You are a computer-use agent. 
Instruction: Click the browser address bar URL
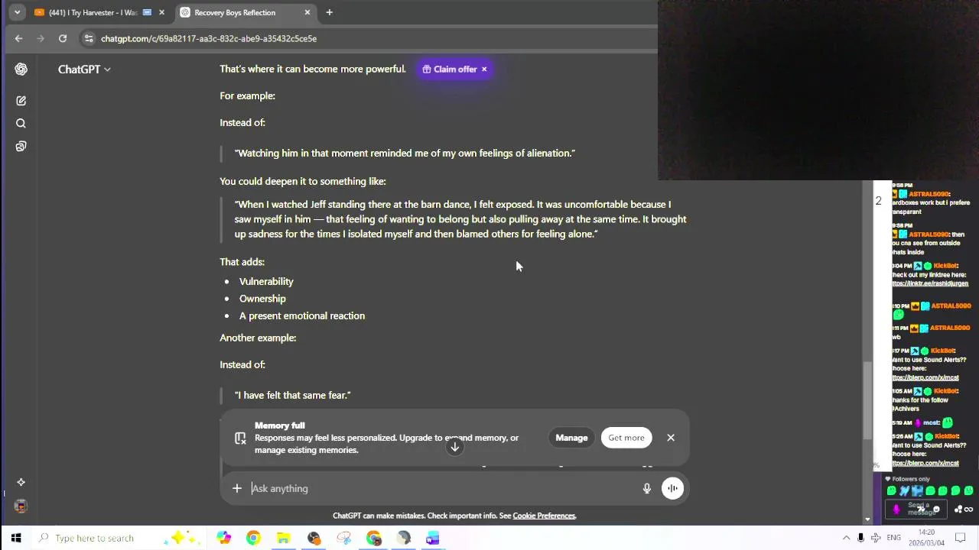209,38
